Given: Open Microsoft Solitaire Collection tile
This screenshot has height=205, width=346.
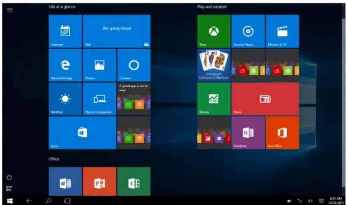Looking at the screenshot, I should 214,65.
